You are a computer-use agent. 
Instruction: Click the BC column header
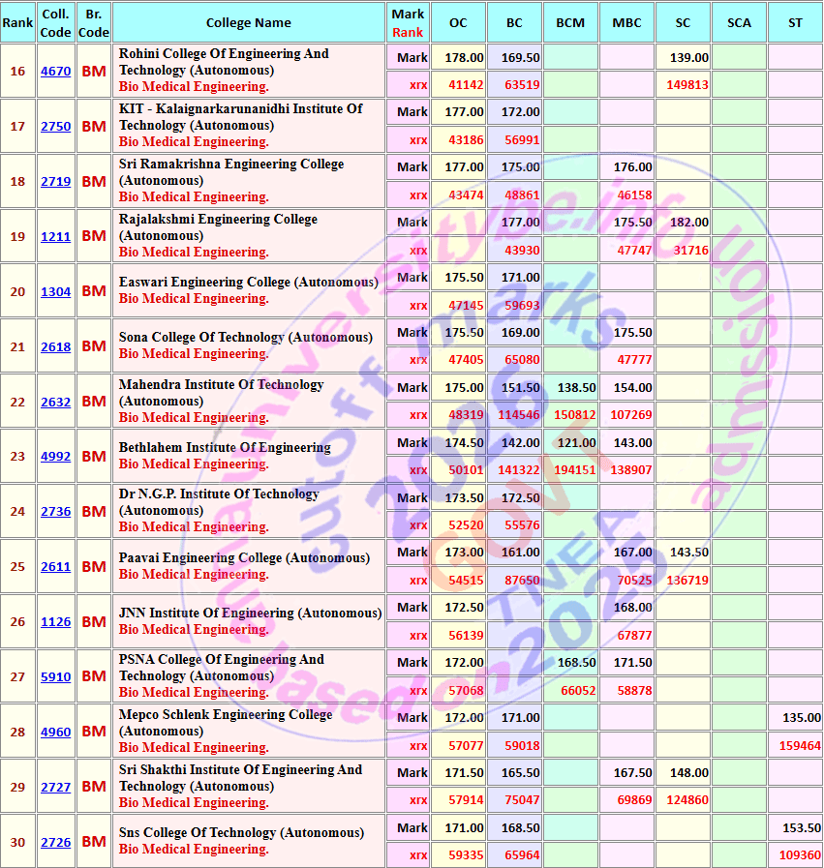tap(514, 22)
